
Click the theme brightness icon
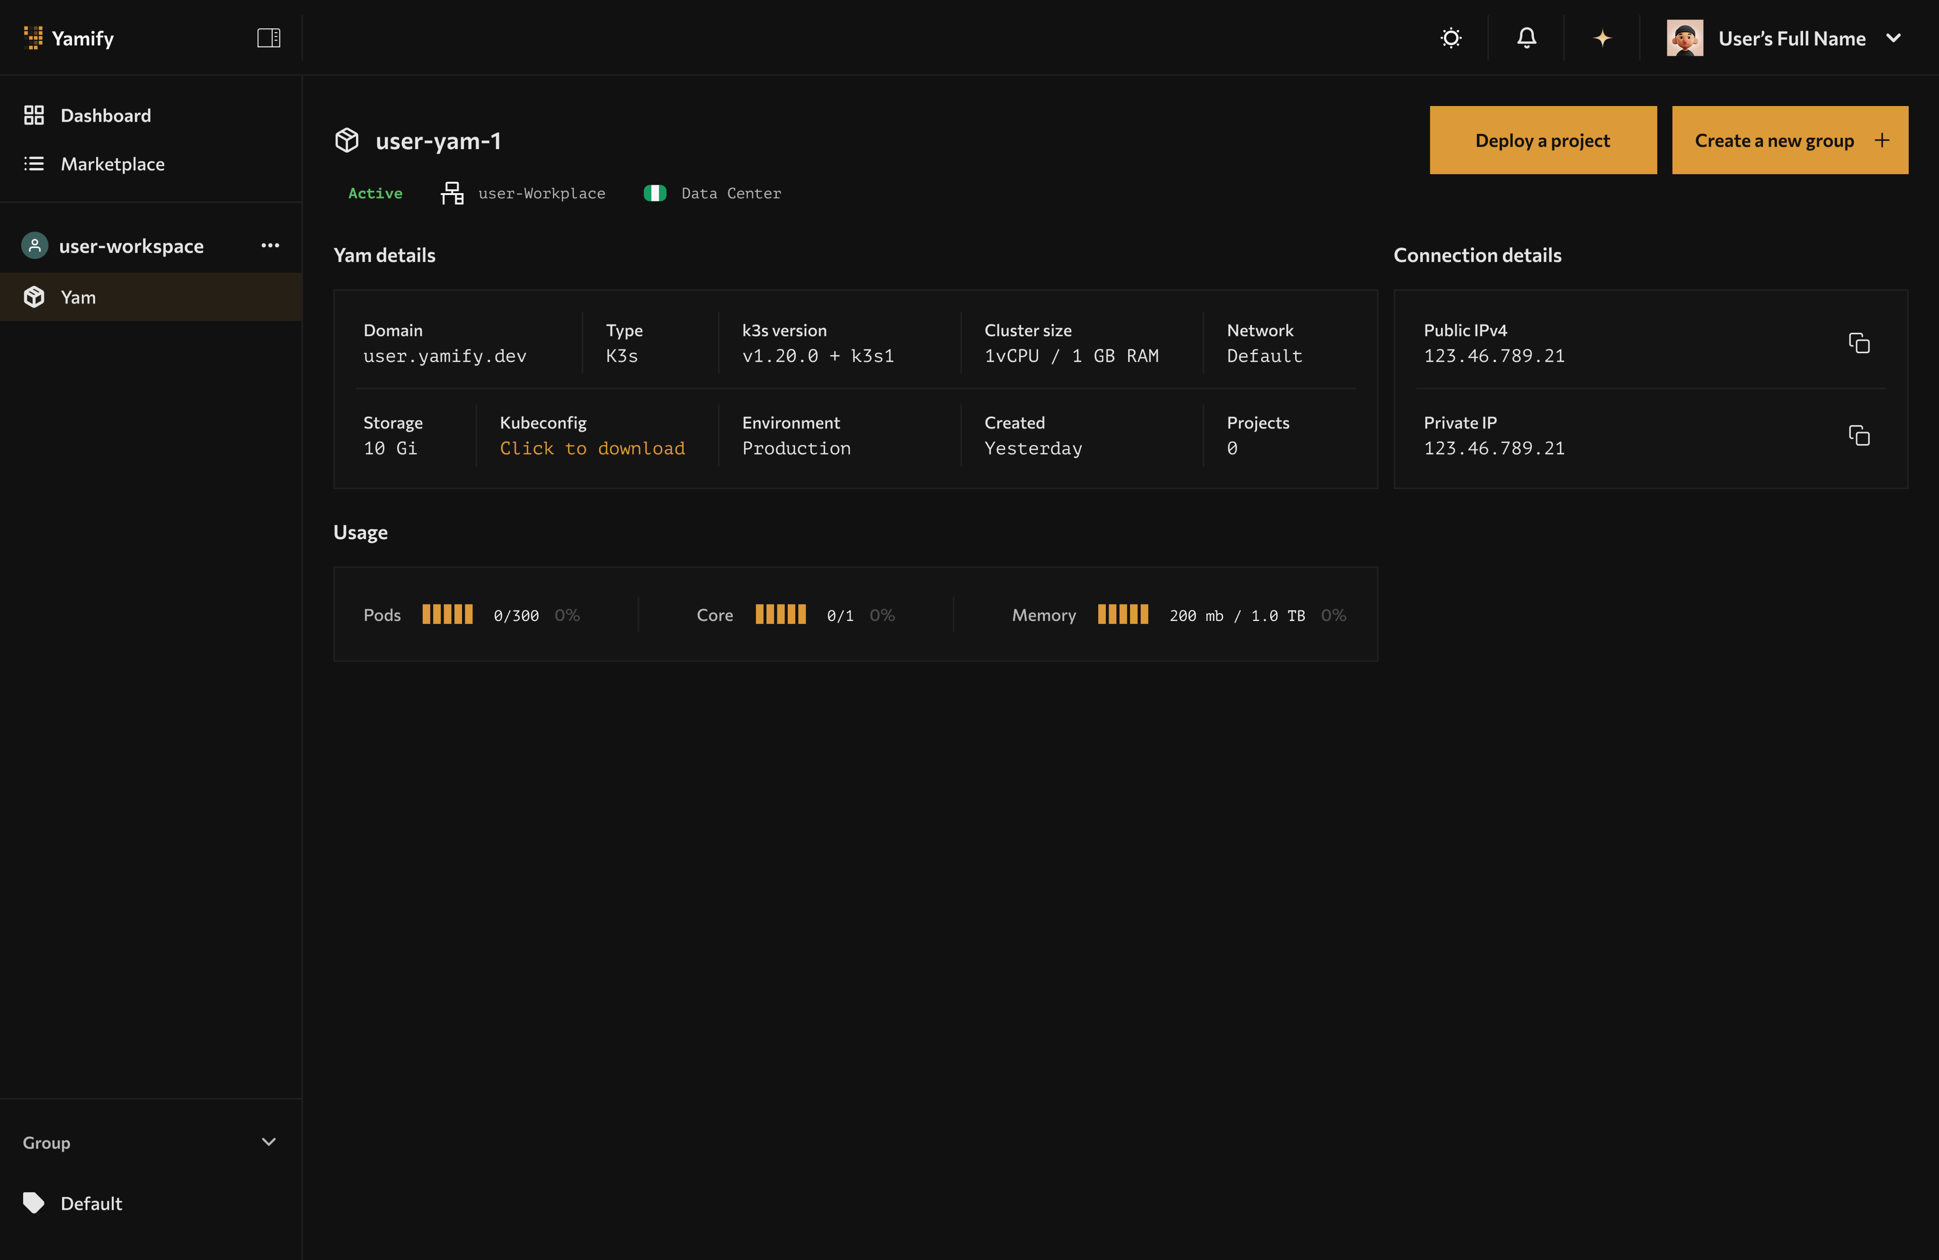(x=1452, y=37)
